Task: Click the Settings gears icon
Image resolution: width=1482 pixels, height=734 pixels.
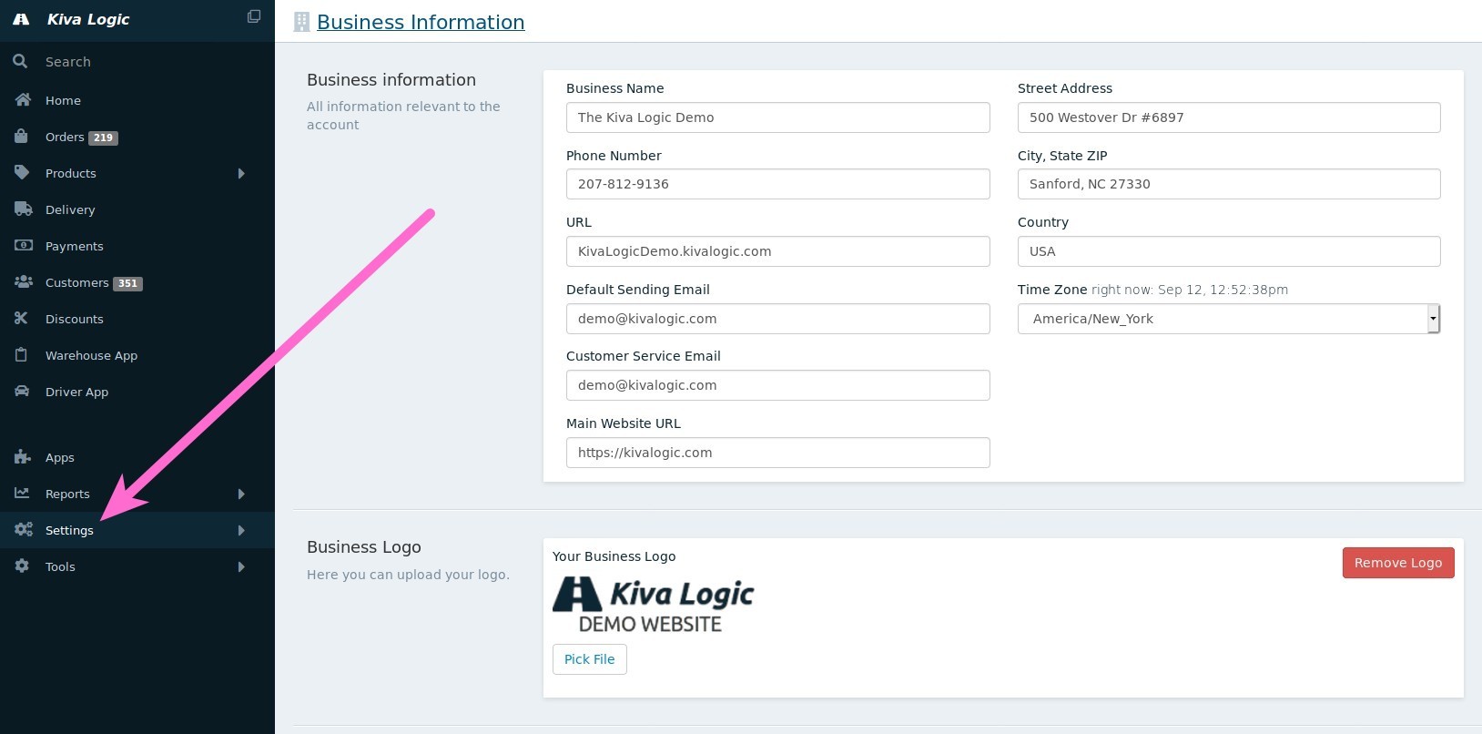Action: coord(24,530)
